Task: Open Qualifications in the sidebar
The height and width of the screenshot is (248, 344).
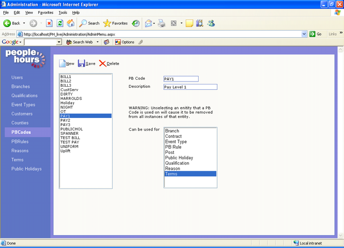Action: pos(24,95)
